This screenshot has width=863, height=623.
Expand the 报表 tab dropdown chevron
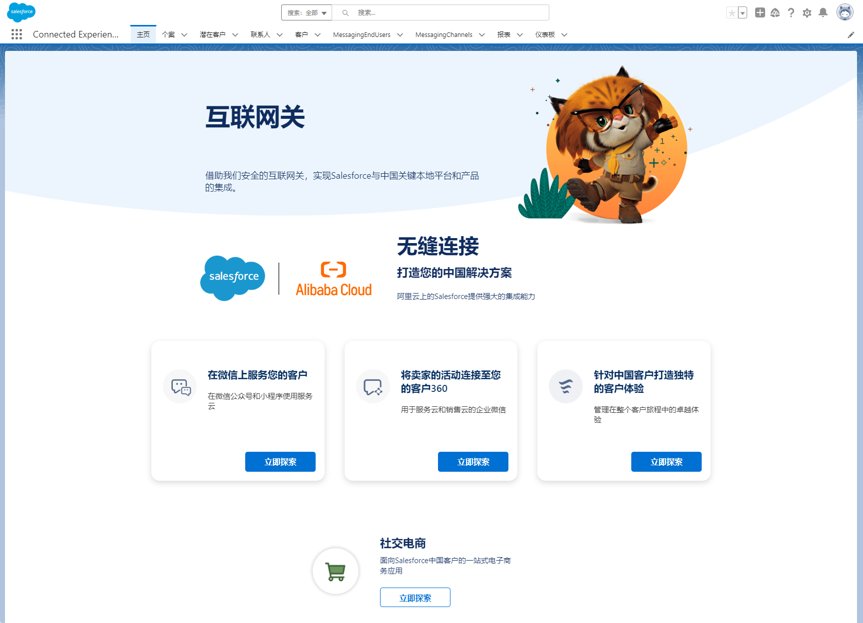[520, 35]
